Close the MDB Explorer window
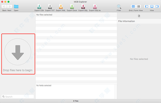The image size is (161, 103). tap(2, 2)
